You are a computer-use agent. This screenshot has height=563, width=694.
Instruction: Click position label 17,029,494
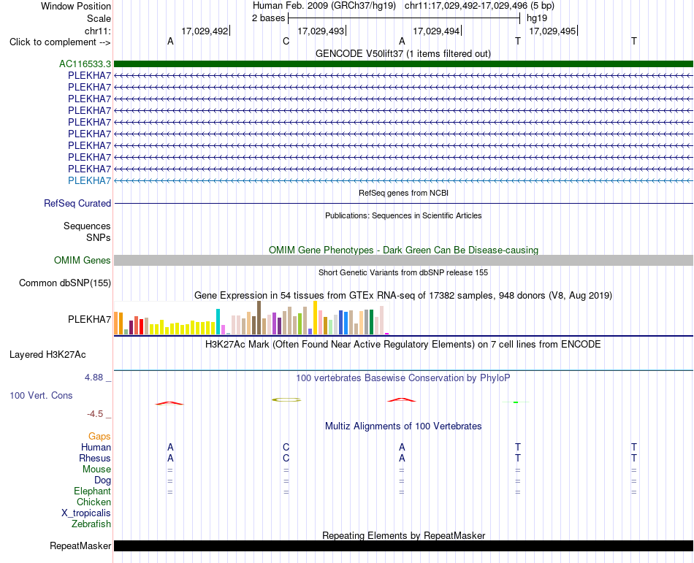click(436, 31)
